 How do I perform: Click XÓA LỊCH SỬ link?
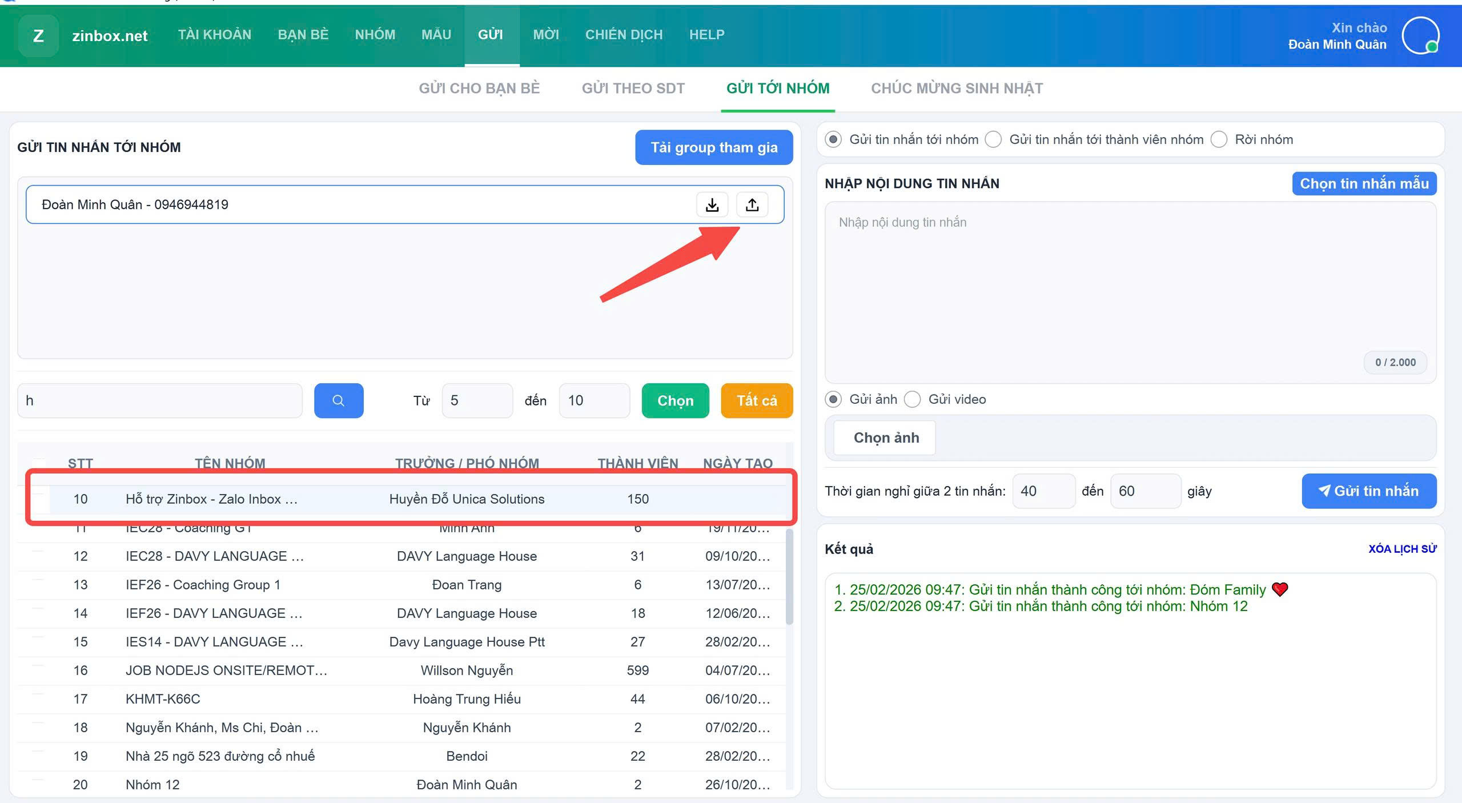pos(1402,549)
